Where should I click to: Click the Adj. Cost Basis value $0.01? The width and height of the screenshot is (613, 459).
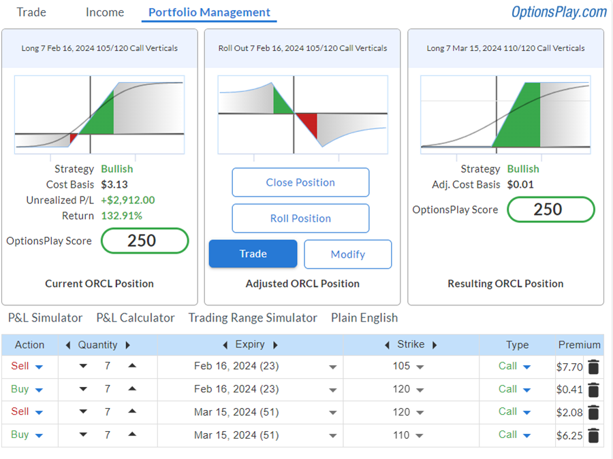(x=520, y=184)
